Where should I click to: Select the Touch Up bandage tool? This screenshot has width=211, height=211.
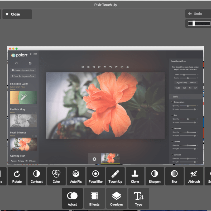pyautogui.click(x=115, y=176)
